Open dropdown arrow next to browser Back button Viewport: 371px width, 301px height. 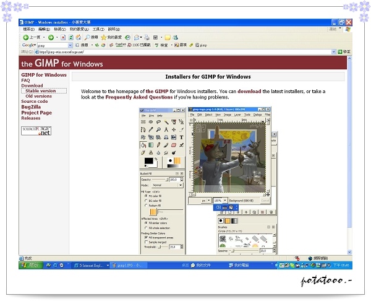[x=44, y=37]
